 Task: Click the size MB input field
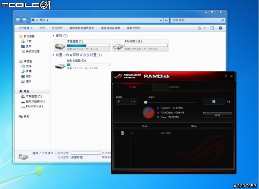pos(214,101)
